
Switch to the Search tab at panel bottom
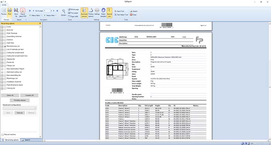tap(26, 140)
